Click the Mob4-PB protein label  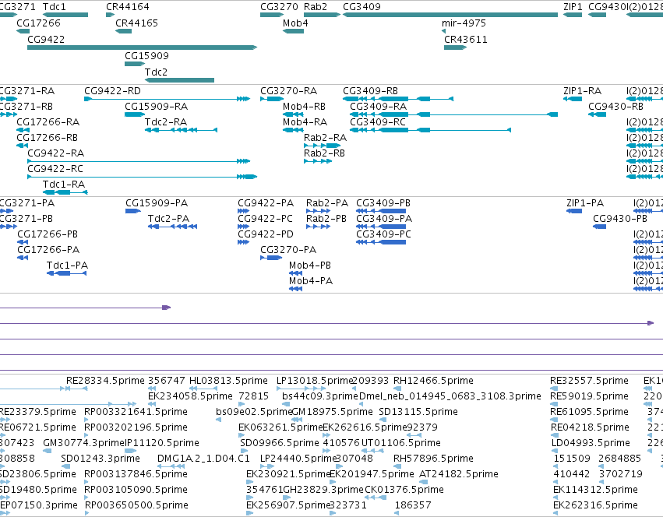310,266
